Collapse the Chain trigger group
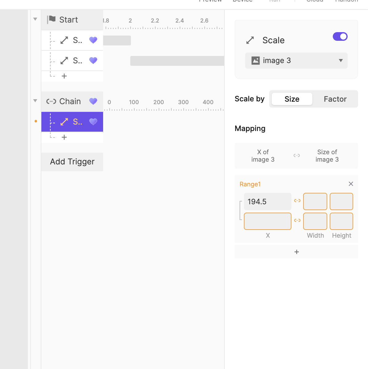Viewport: 368px width, 369px height. point(35,101)
